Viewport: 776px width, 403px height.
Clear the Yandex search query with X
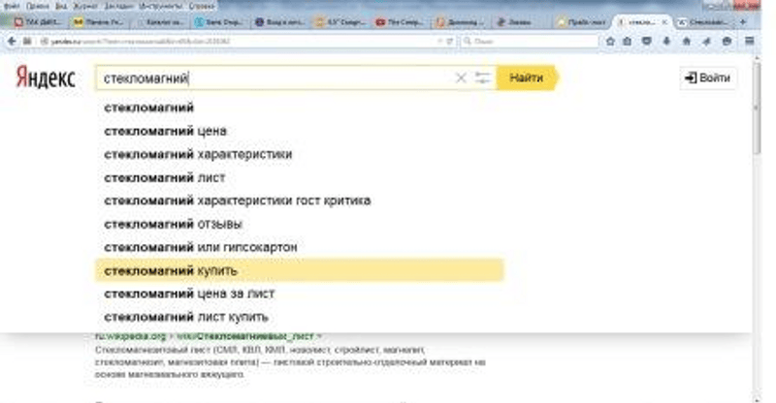(461, 77)
